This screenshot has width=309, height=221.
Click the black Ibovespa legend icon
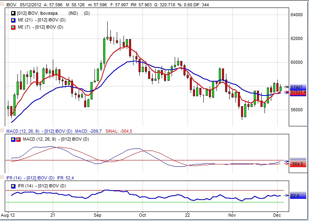click(x=14, y=13)
